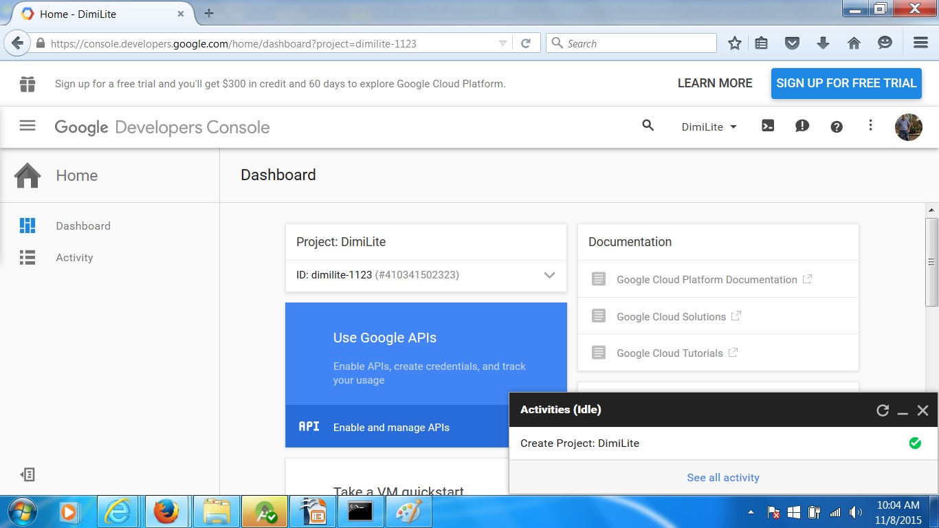
Task: Click the Firefox Hello smiley icon
Action: click(885, 43)
